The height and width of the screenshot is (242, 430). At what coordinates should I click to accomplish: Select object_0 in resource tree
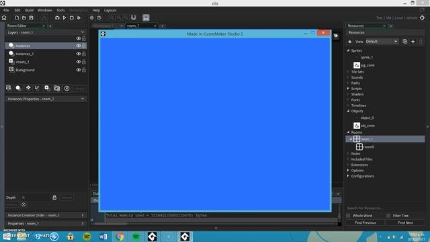(x=368, y=118)
